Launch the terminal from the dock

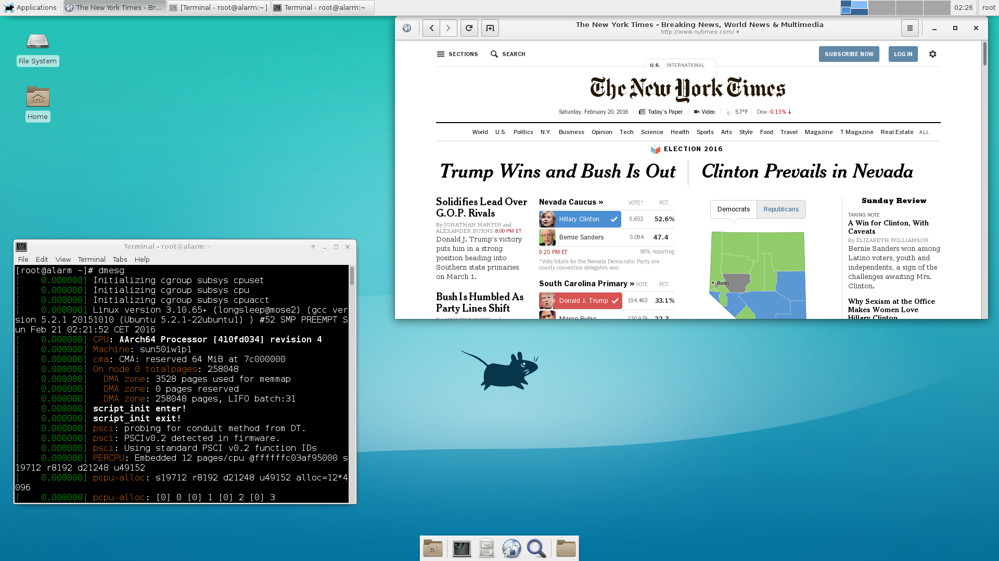[x=462, y=549]
